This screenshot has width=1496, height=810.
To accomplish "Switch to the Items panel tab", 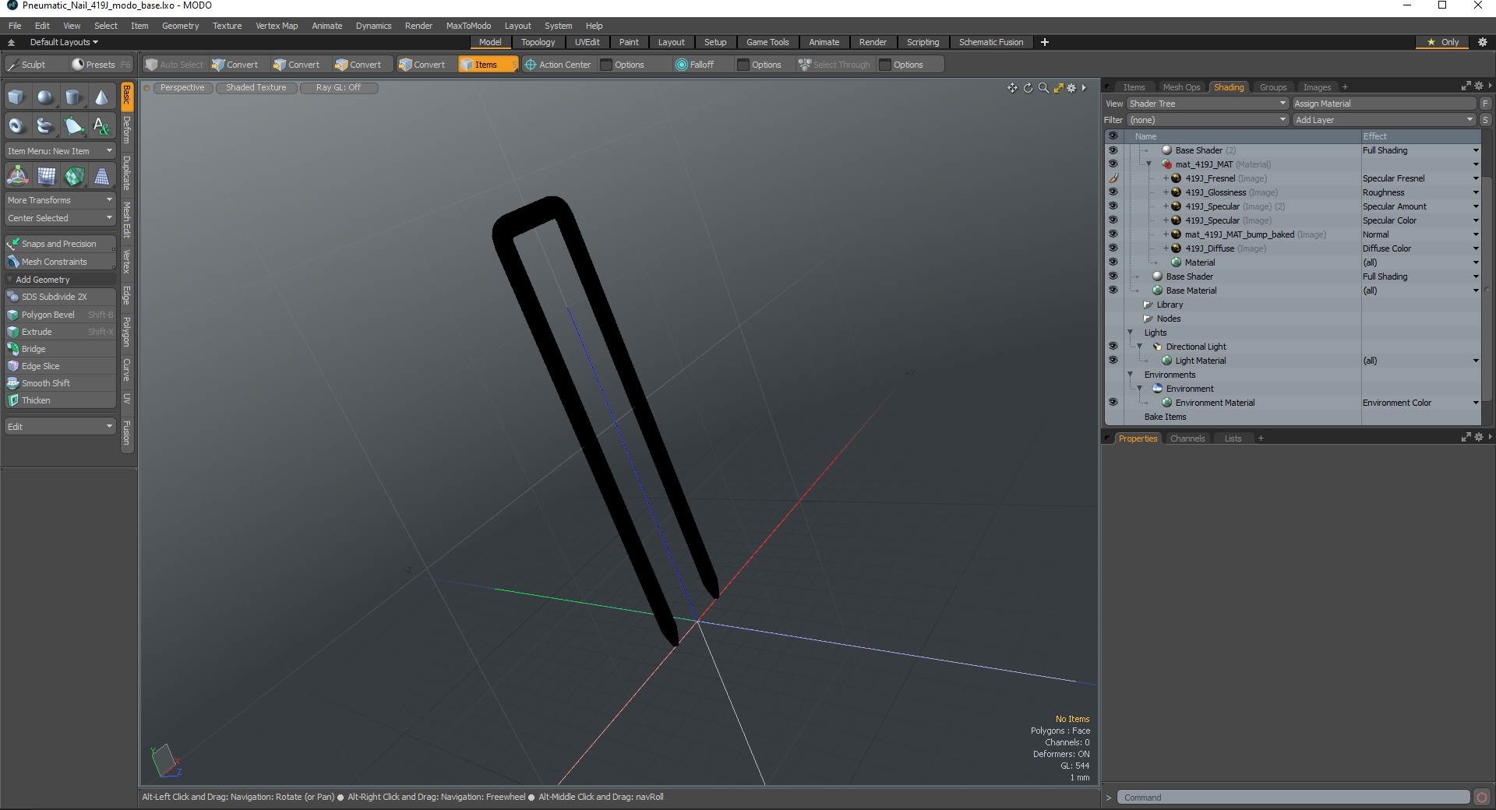I will click(x=1134, y=87).
